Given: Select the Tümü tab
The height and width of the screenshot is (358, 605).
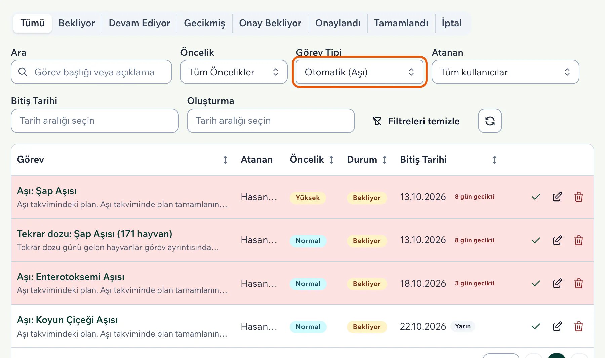Looking at the screenshot, I should pos(33,23).
